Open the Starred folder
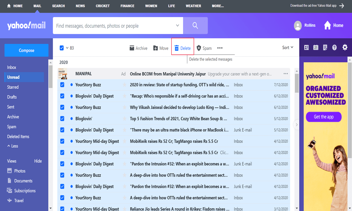This screenshot has height=211, width=352. [x=13, y=87]
